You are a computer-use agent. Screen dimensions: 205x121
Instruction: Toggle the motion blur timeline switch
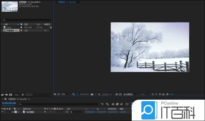pos(121,104)
